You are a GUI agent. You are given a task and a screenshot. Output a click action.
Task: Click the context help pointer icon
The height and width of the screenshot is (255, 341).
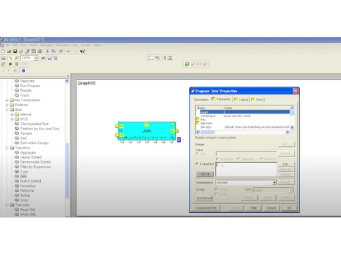(83, 52)
